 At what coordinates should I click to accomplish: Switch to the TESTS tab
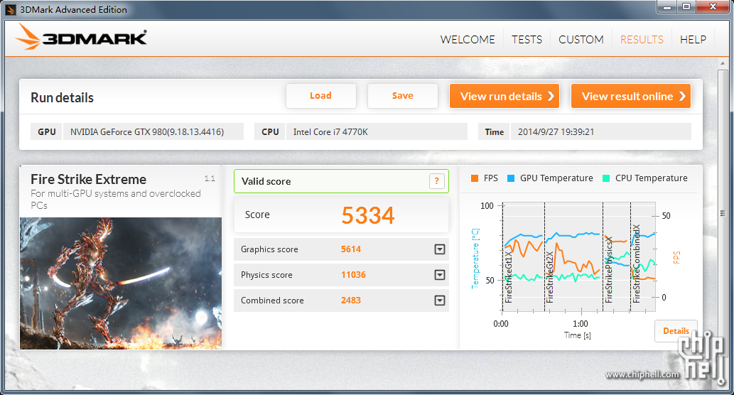point(527,40)
